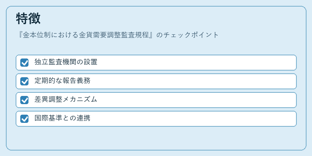The image size is (312, 156).
Task: Untick the 国際基準との連携 checkbox
Action: point(24,119)
